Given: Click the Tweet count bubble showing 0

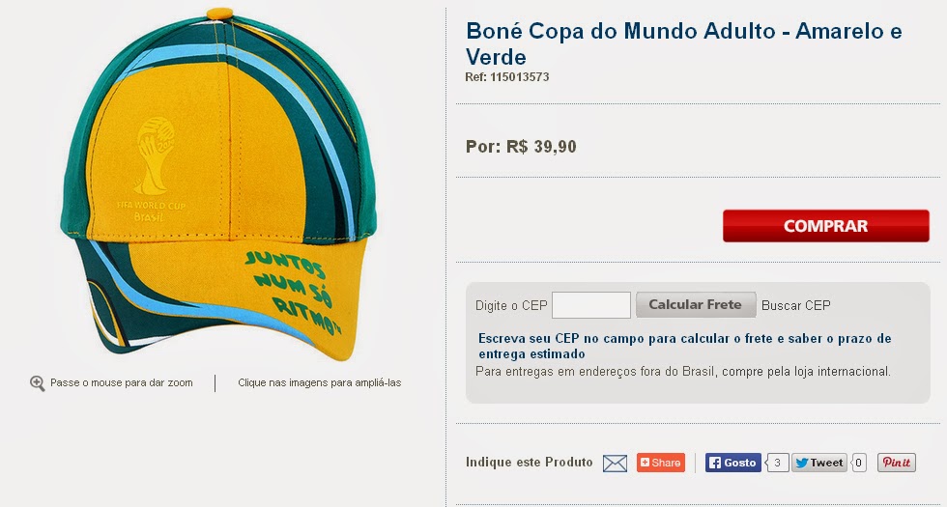Looking at the screenshot, I should tap(859, 463).
